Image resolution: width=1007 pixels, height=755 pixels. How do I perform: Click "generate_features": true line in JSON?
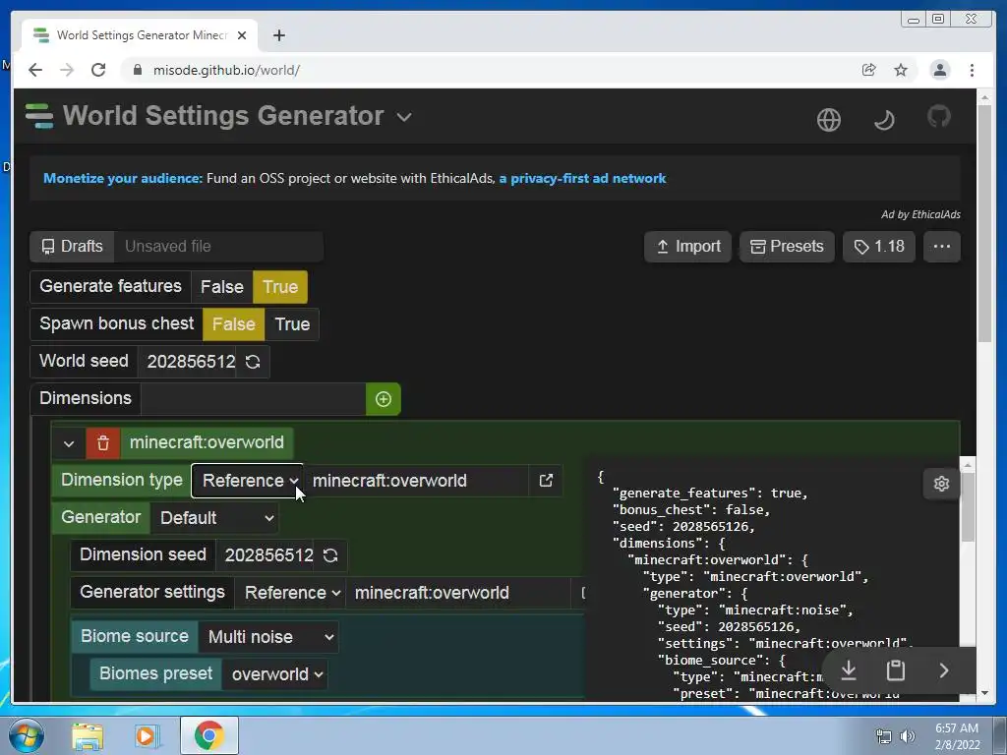pos(710,494)
